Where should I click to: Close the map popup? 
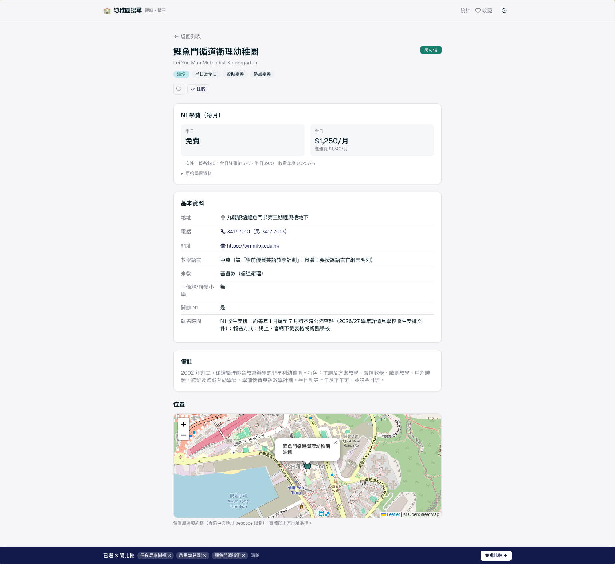tap(335, 443)
